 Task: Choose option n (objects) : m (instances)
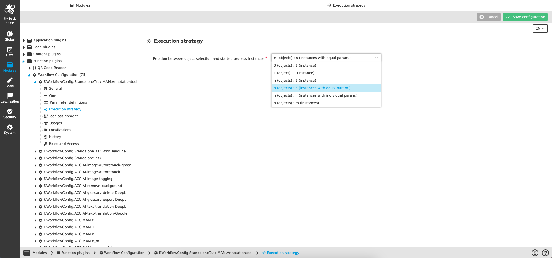(326, 103)
